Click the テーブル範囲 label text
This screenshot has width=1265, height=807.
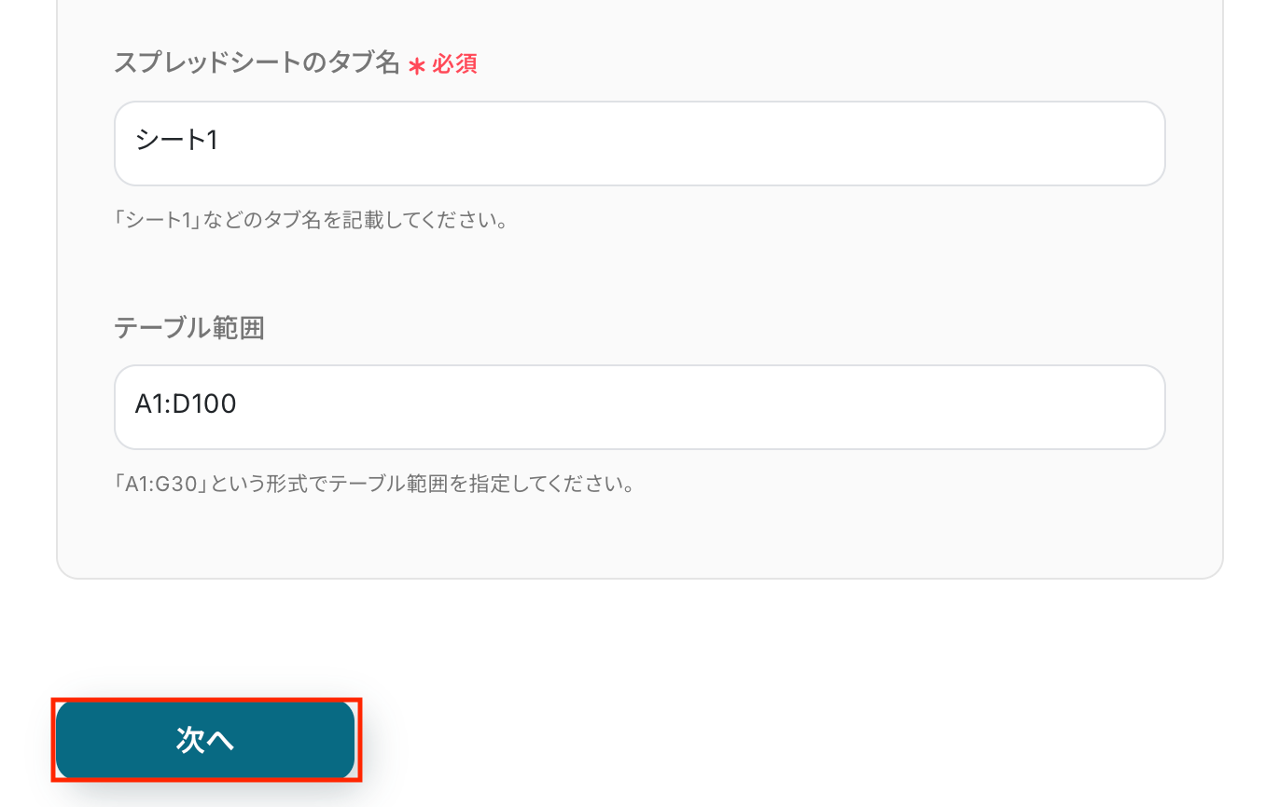(x=189, y=328)
